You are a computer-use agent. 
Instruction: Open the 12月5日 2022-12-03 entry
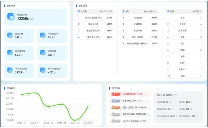130,121
